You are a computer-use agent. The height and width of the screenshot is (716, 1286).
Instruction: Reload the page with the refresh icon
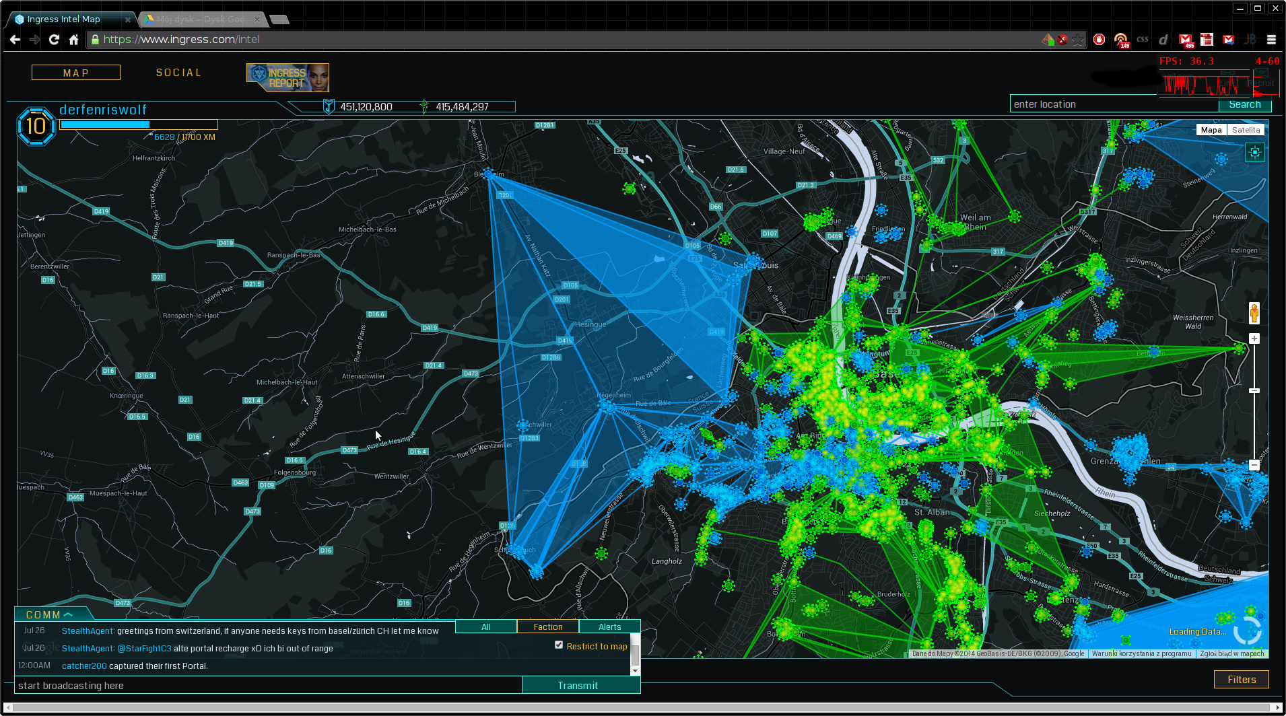coord(54,40)
